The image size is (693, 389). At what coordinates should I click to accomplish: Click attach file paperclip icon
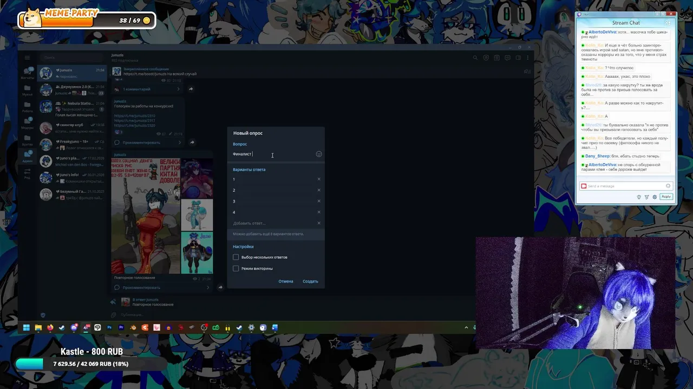pyautogui.click(x=113, y=314)
